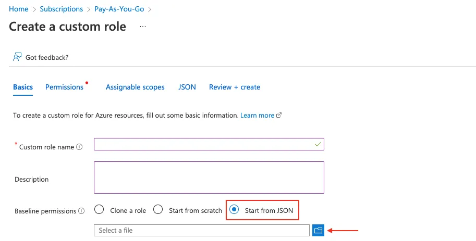476x241 pixels.
Task: Click the folder browse icon for file selection
Action: point(318,230)
